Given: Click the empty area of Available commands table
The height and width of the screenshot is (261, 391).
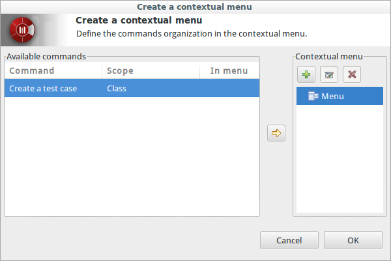Looking at the screenshot, I should coord(132,157).
